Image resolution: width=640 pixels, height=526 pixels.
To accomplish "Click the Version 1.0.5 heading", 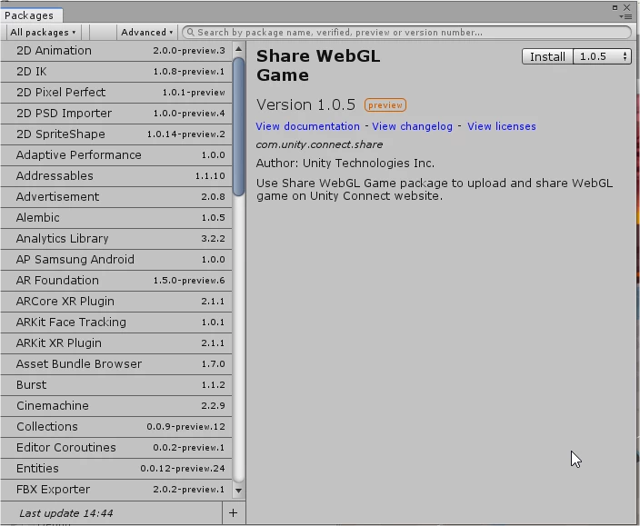I will [305, 104].
